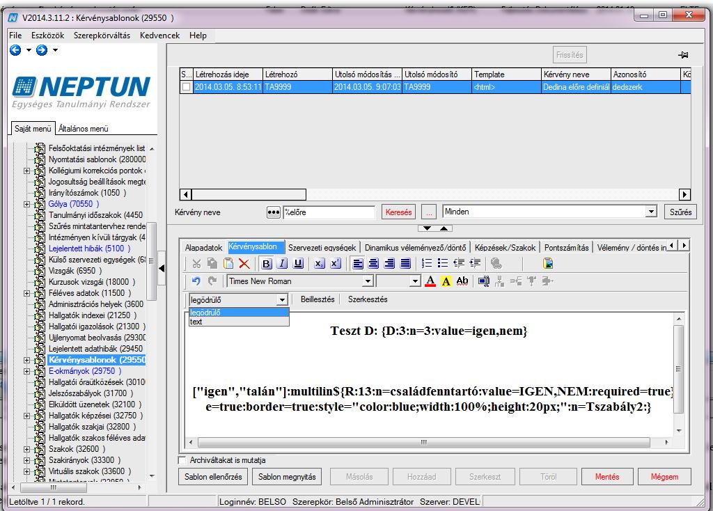Switch to the Alapadatok tab
Viewport: 713px width, 511px height.
tap(203, 248)
